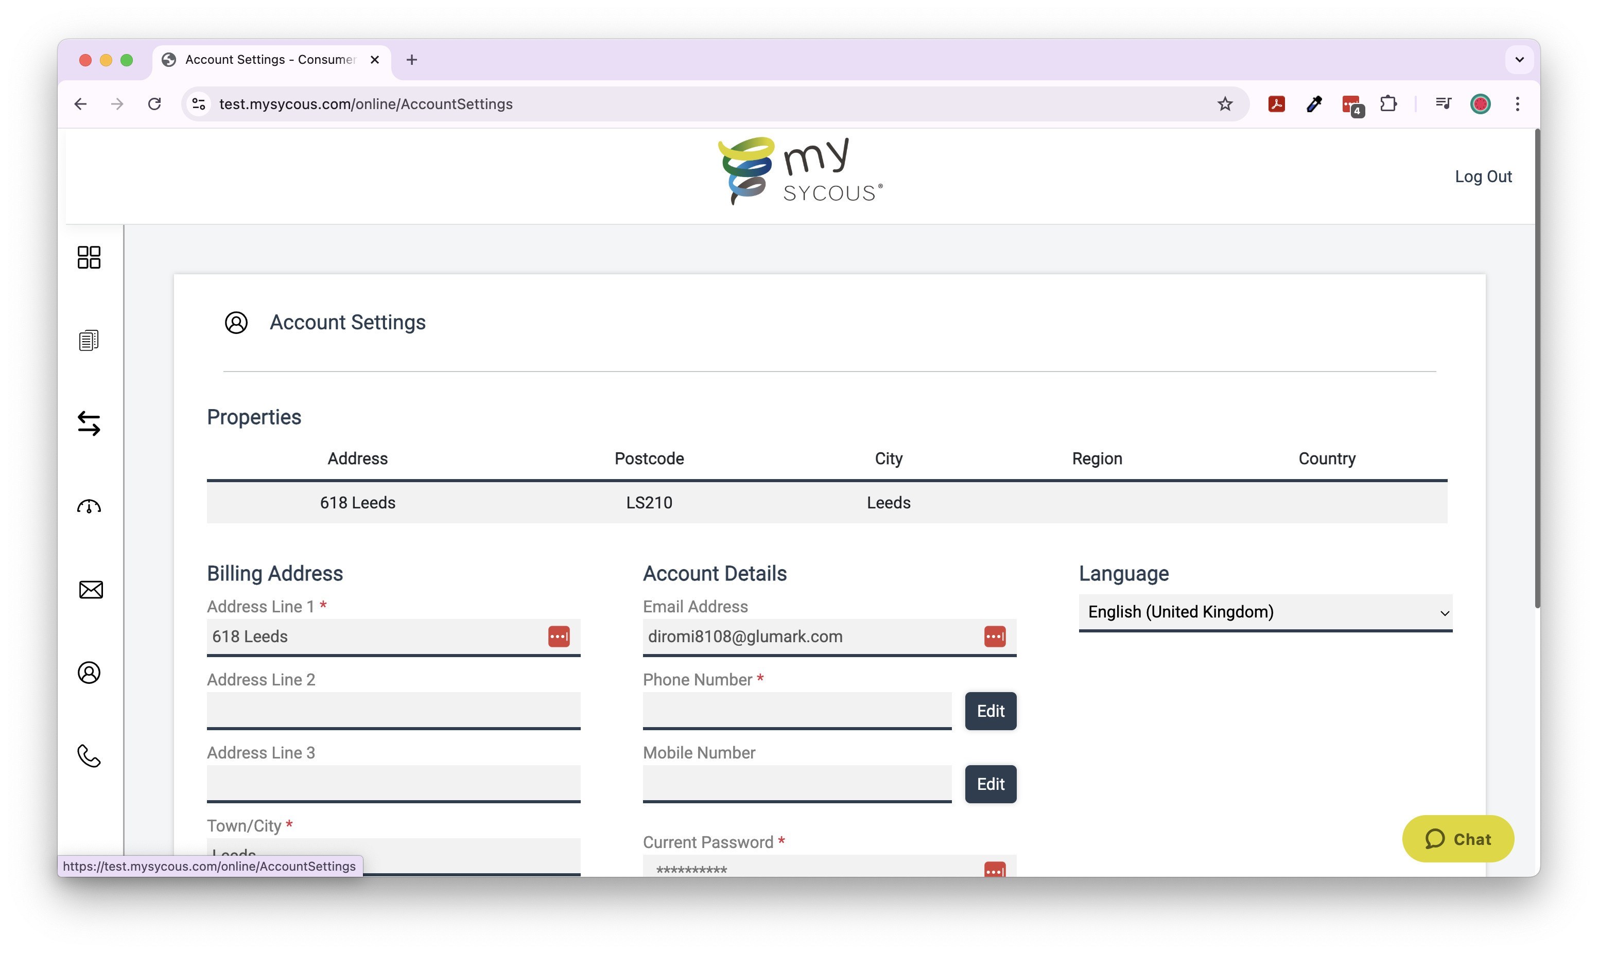Click the Log Out link

pos(1482,177)
